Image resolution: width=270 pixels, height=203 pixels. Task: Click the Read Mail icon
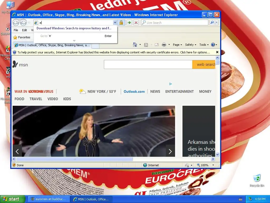[157, 45]
